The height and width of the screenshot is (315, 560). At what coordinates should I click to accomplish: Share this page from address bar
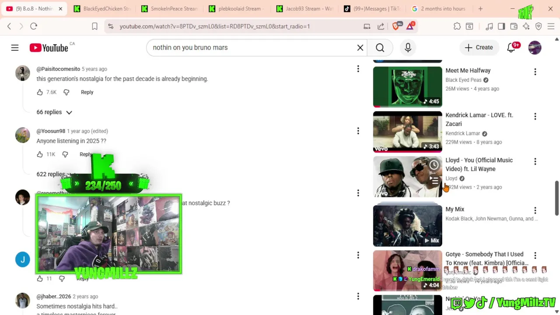[381, 26]
